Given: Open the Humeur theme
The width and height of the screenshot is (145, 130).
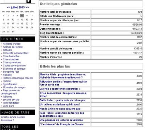Looking at the screenshot, I should click(x=7, y=81).
